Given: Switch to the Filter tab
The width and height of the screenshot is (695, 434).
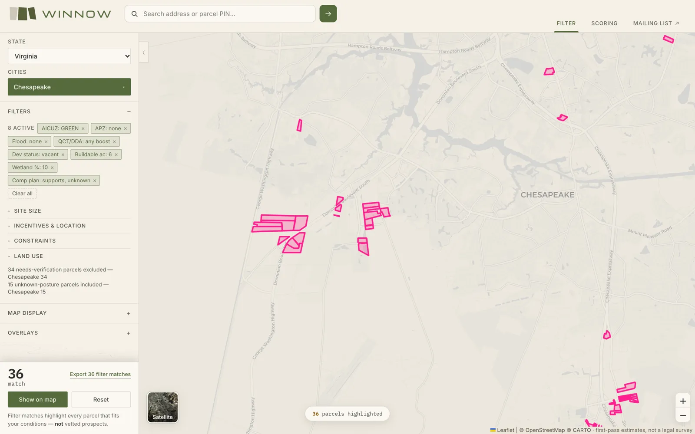Looking at the screenshot, I should pos(566,23).
